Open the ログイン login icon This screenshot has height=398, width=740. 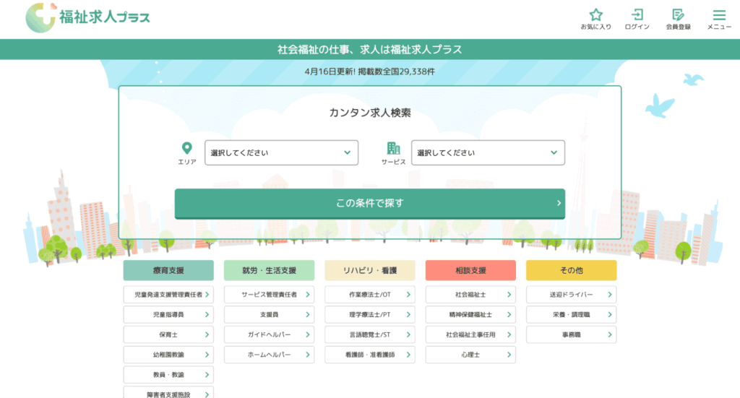[637, 14]
